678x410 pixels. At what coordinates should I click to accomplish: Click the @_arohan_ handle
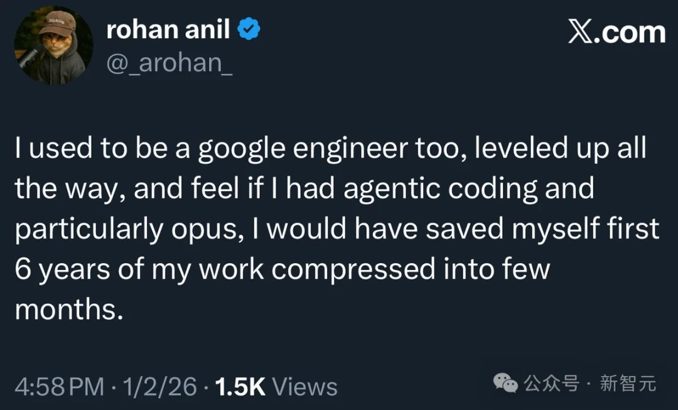(x=169, y=64)
